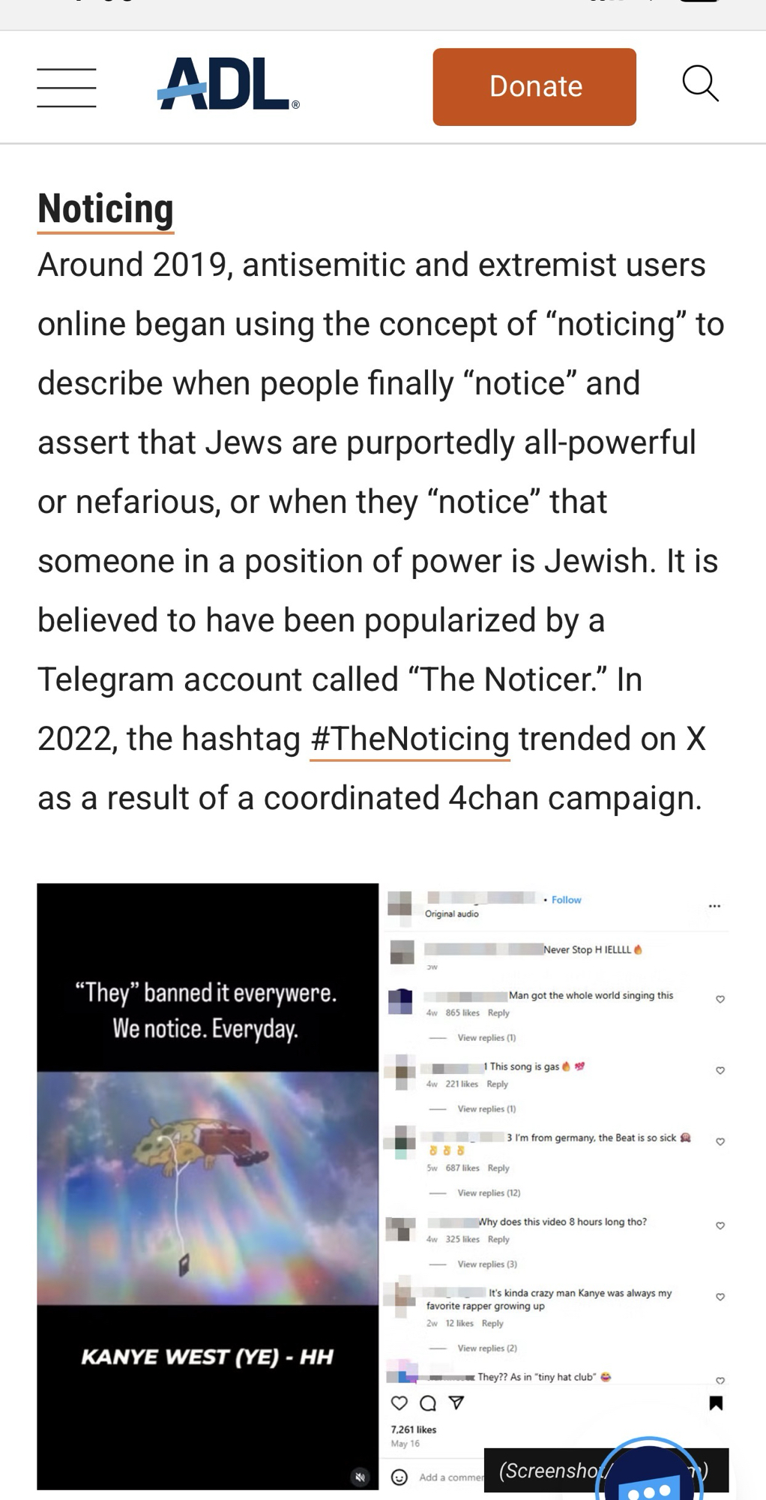The image size is (766, 1500).
Task: Click the Kanye West video thumbnail
Action: click(208, 1185)
